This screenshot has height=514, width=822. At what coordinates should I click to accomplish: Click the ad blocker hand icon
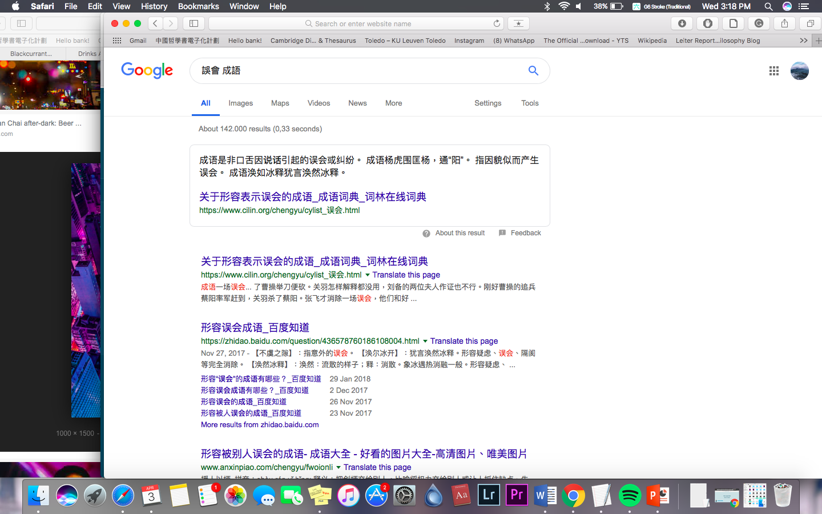pos(707,23)
